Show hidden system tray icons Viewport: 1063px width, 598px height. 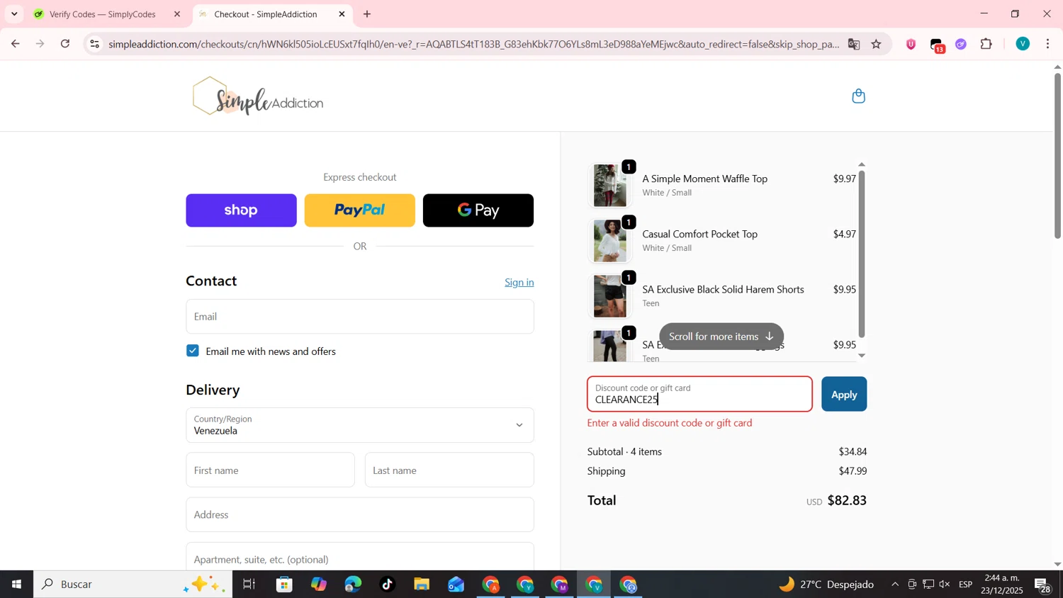coord(895,585)
